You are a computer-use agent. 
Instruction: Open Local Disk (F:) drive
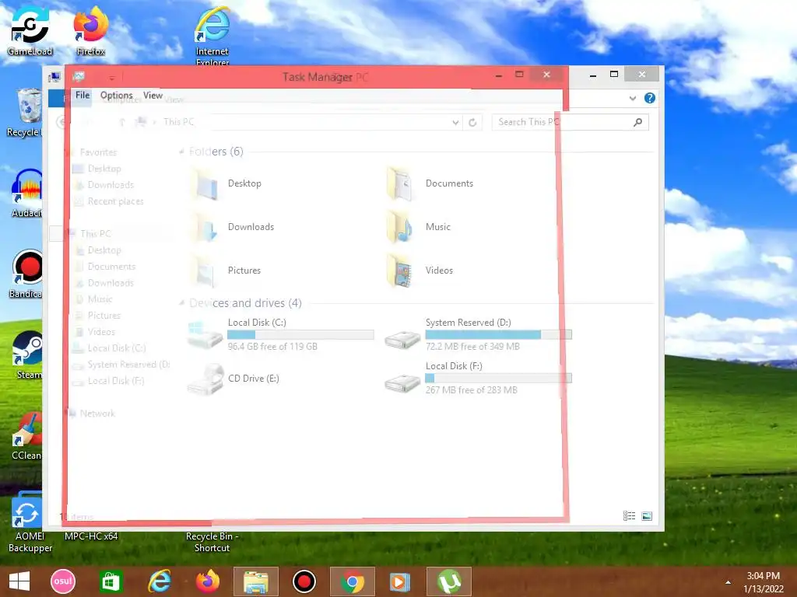(479, 379)
